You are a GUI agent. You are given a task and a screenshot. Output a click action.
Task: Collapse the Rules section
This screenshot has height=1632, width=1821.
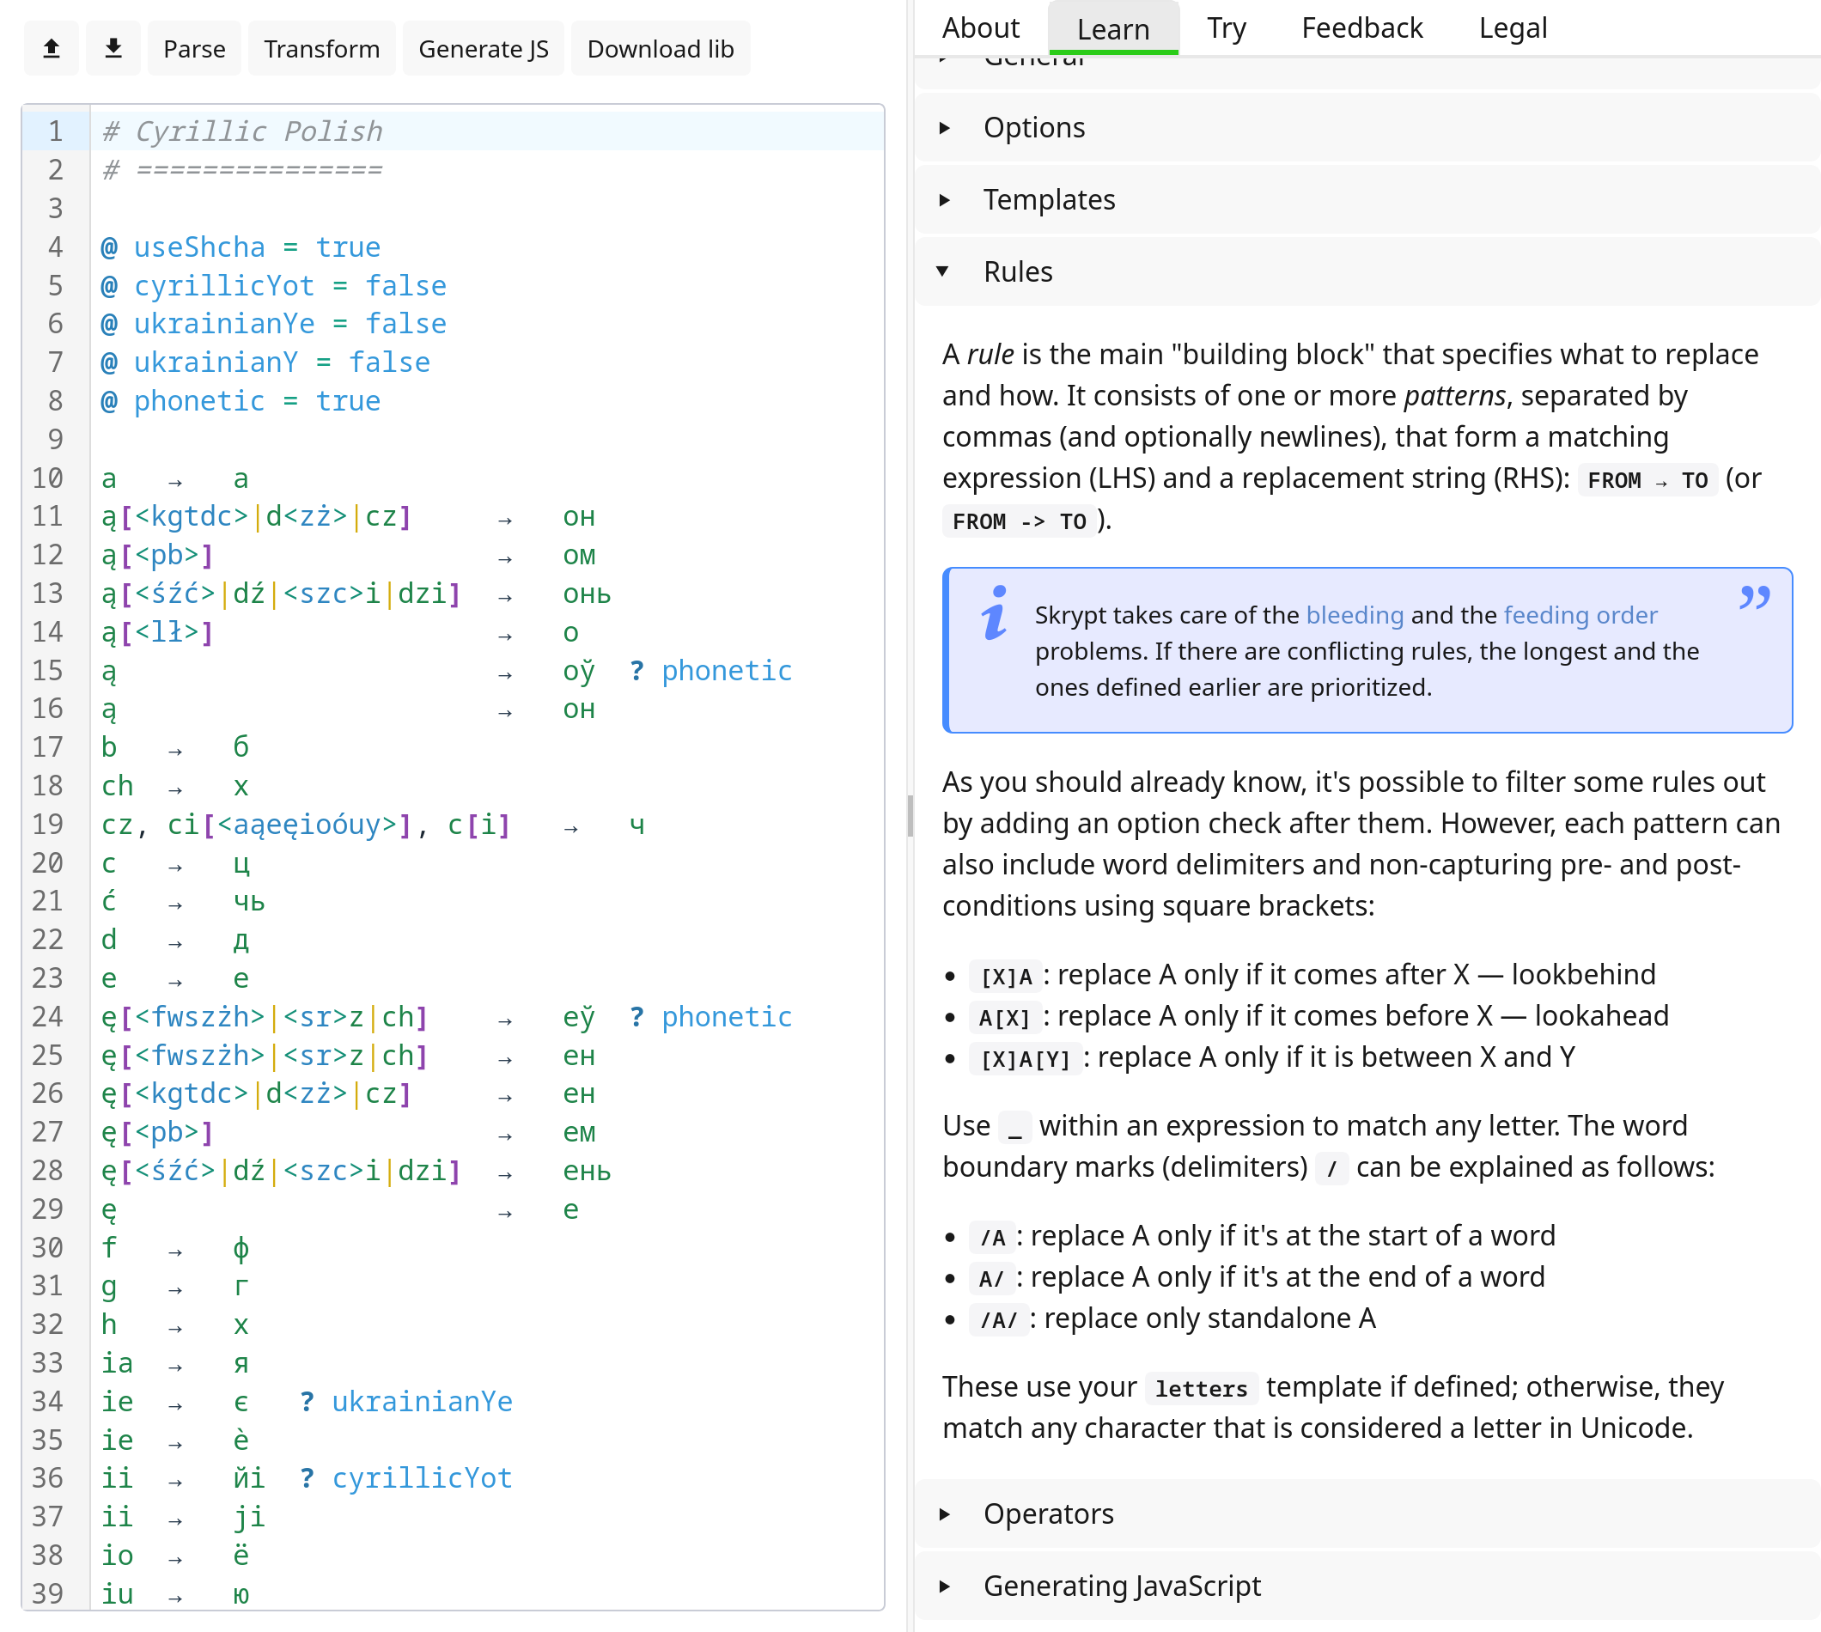pyautogui.click(x=1017, y=271)
